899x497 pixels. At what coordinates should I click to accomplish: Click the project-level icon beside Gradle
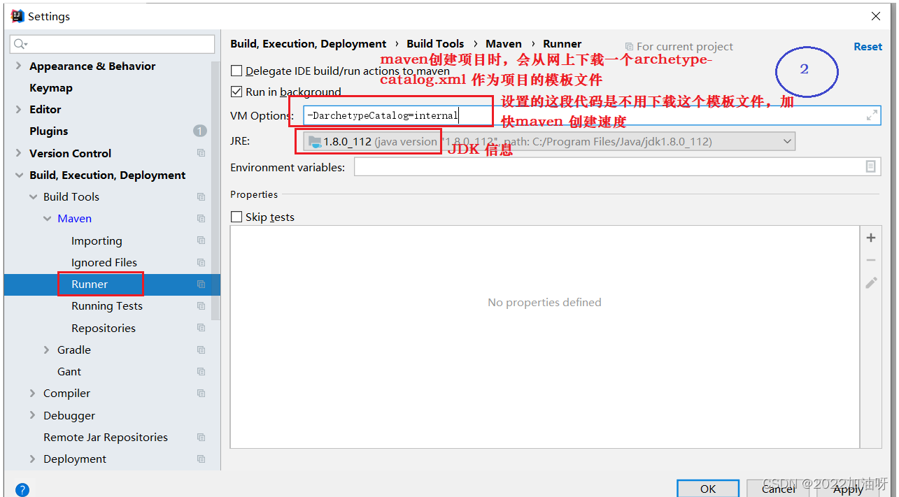coord(201,350)
